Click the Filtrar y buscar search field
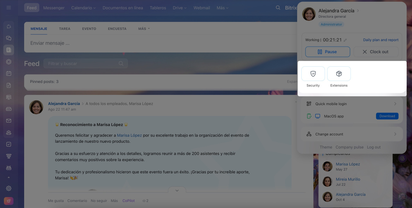This screenshot has height=208, width=412. 82,64
